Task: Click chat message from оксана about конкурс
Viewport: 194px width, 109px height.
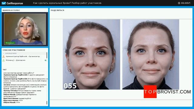Action: click(x=25, y=87)
